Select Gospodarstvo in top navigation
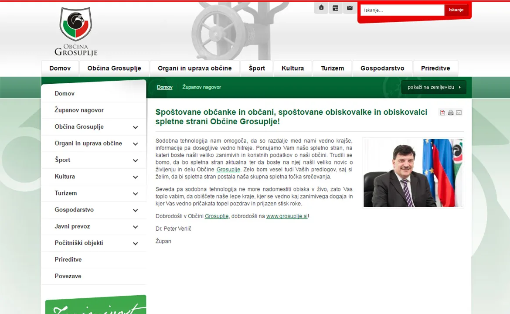Image resolution: width=510 pixels, height=314 pixels. click(382, 68)
